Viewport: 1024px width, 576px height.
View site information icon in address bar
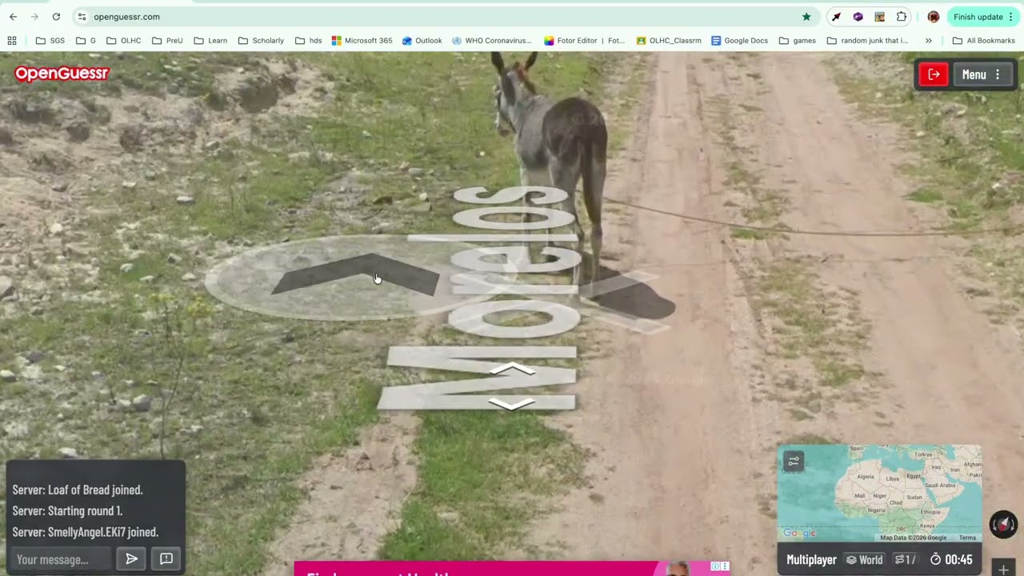pos(82,17)
